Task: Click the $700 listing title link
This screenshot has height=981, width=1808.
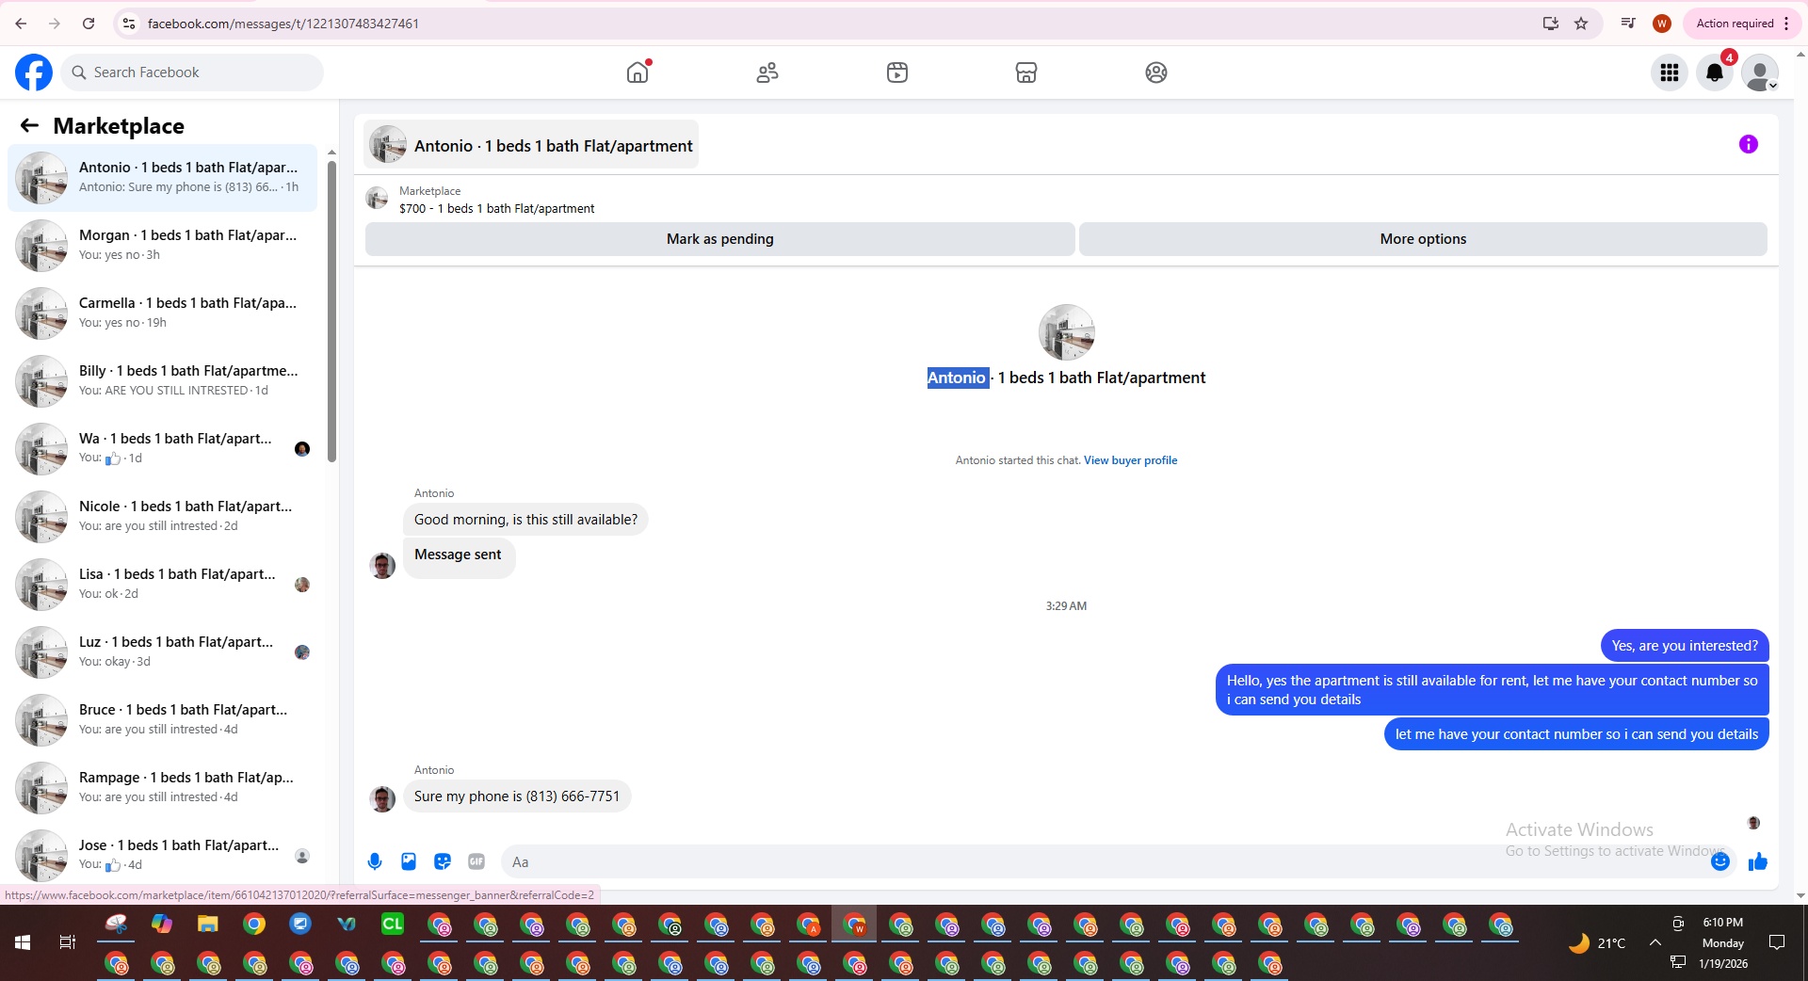Action: click(x=496, y=209)
